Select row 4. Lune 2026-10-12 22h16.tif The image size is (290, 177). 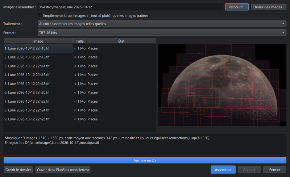pyautogui.click(x=80, y=75)
